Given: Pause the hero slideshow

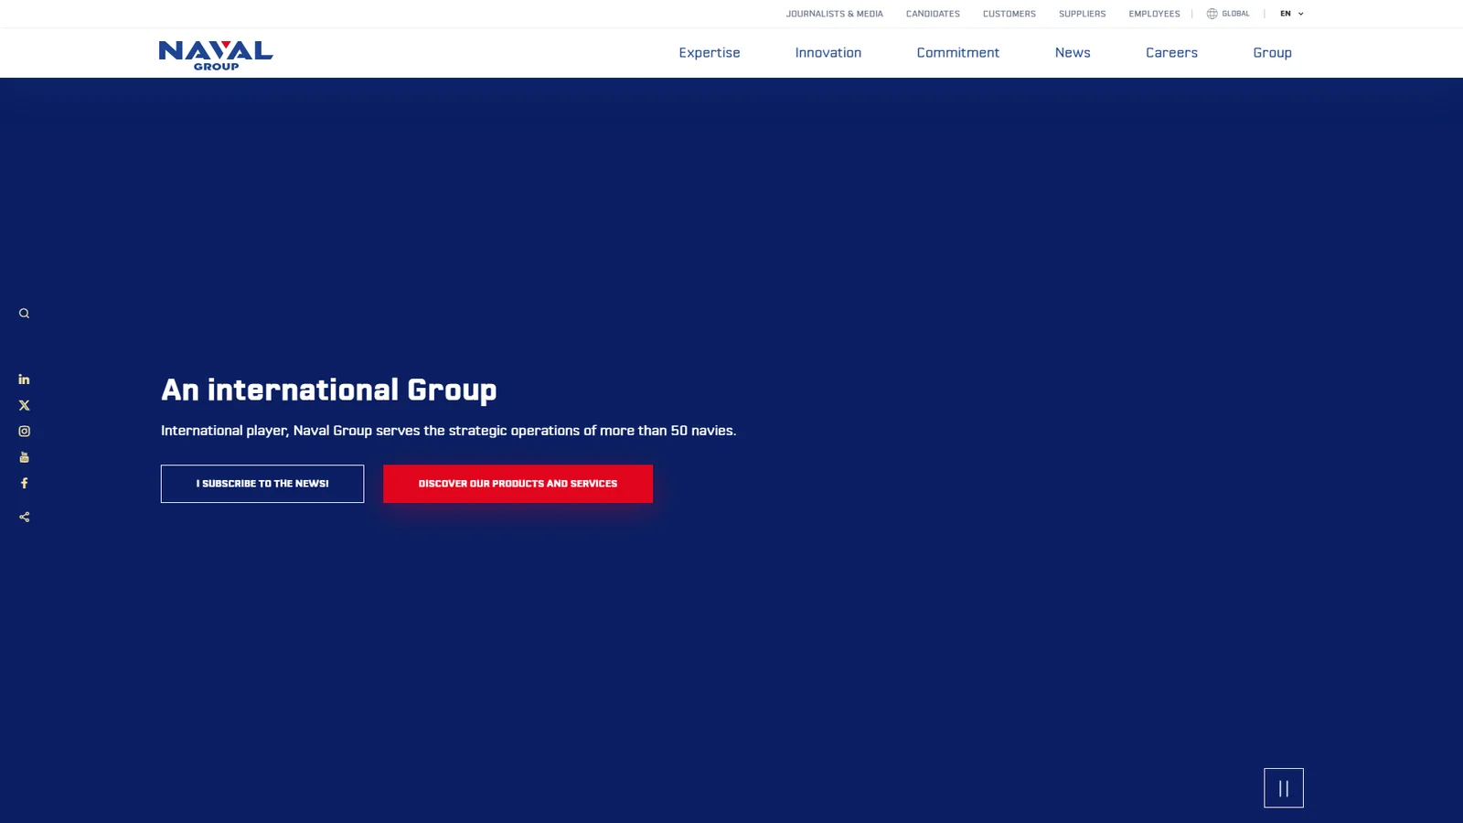Looking at the screenshot, I should [1284, 788].
